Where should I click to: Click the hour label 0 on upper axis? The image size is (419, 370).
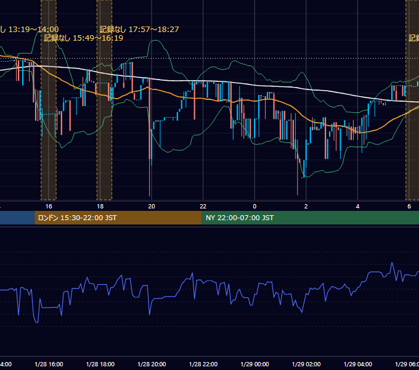point(254,207)
